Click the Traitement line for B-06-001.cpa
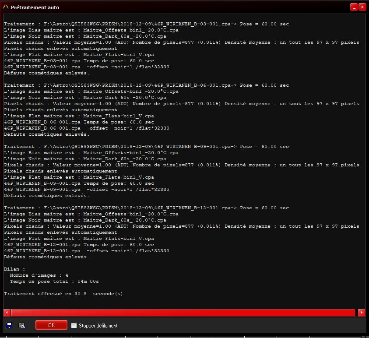 [146, 85]
